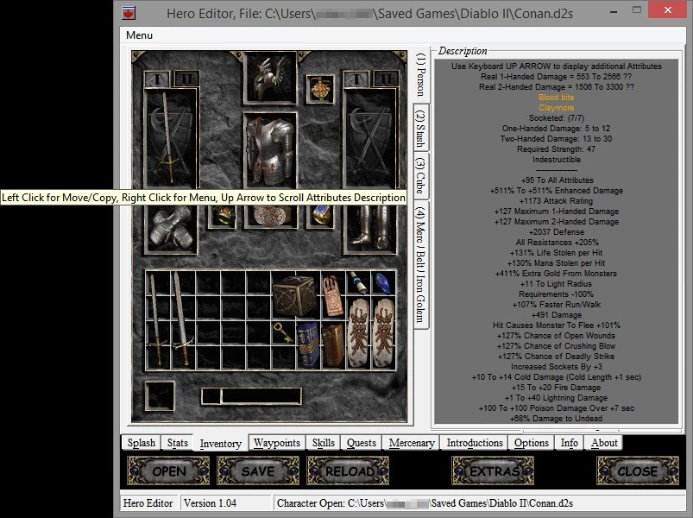Open the Stats tab
The width and height of the screenshot is (693, 518).
178,443
